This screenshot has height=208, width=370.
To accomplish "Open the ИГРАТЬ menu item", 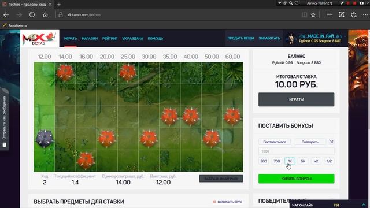I will coord(71,39).
